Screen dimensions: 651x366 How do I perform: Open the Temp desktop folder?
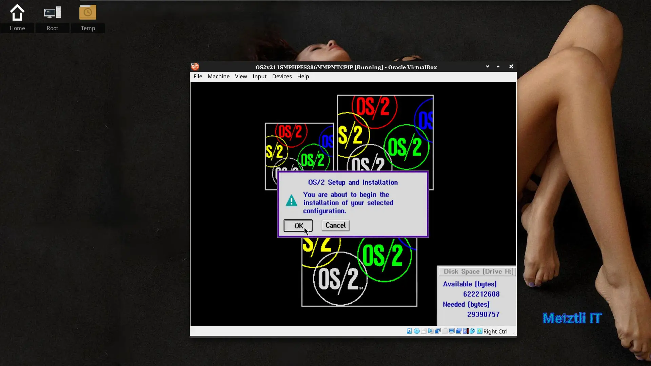88,18
